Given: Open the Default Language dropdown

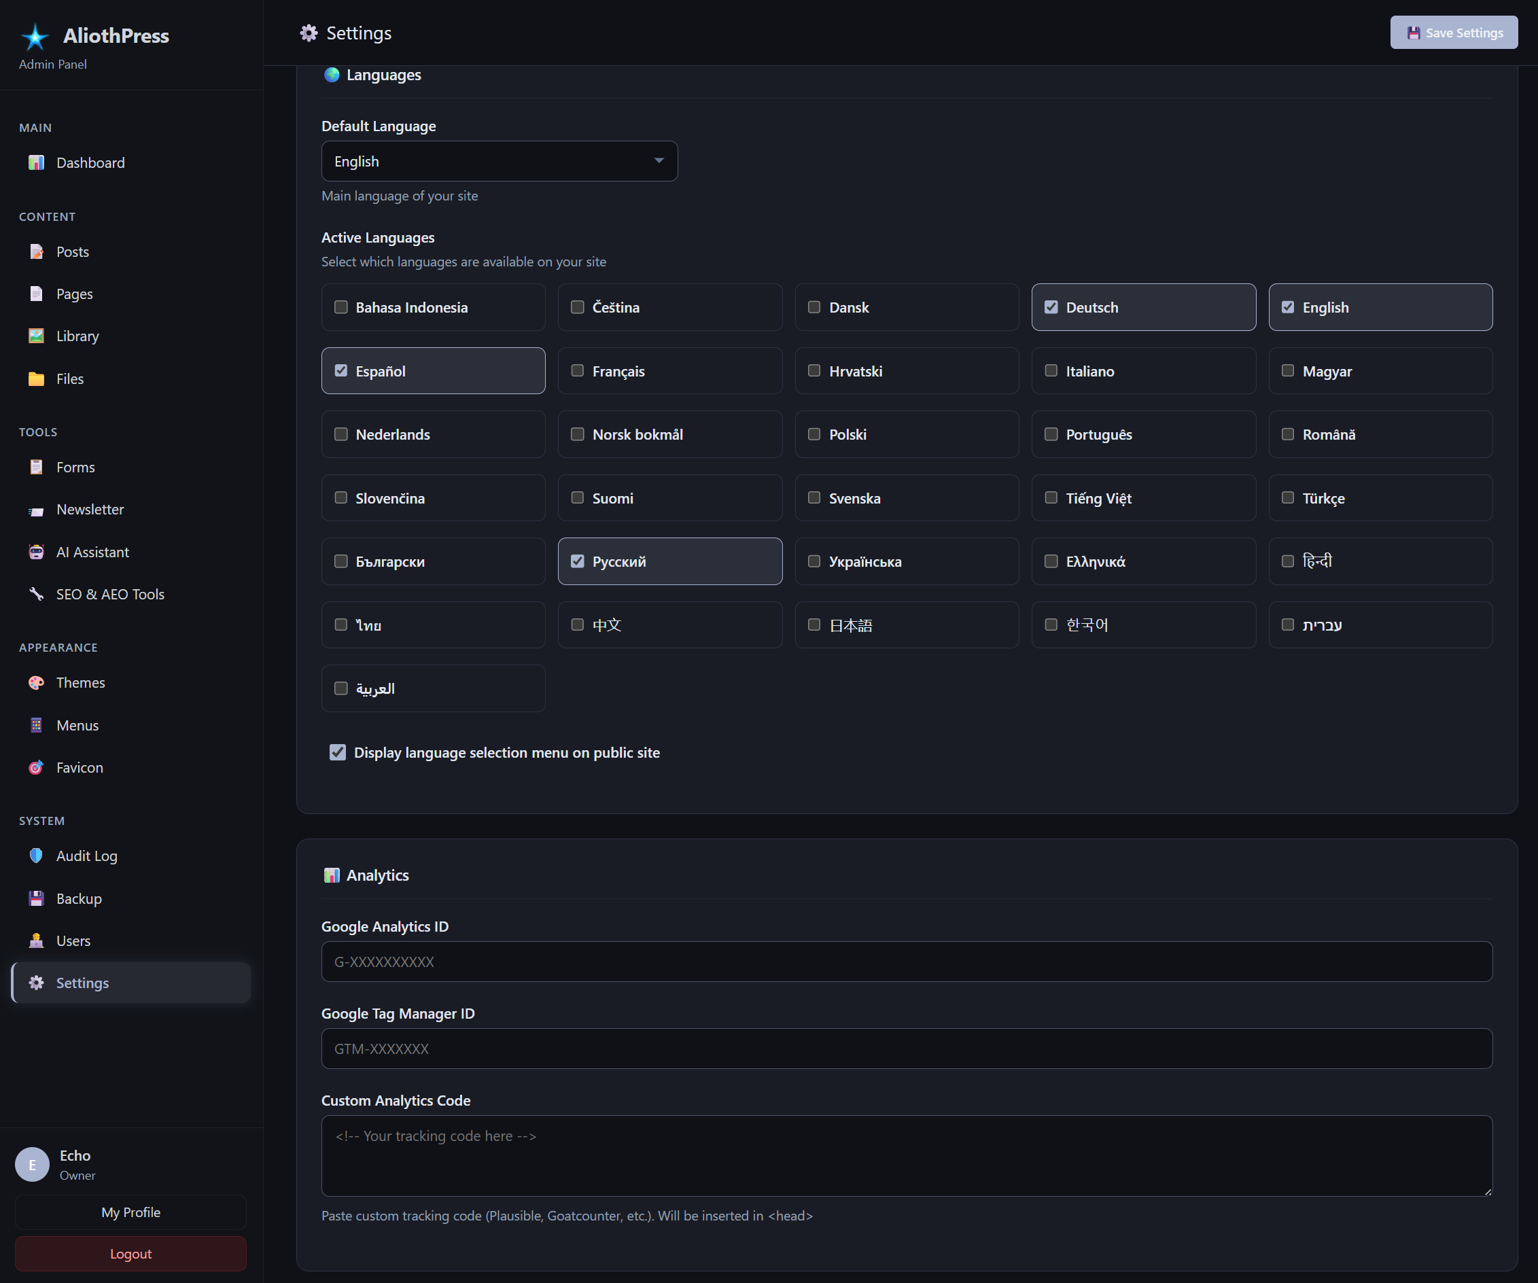Looking at the screenshot, I should (500, 161).
